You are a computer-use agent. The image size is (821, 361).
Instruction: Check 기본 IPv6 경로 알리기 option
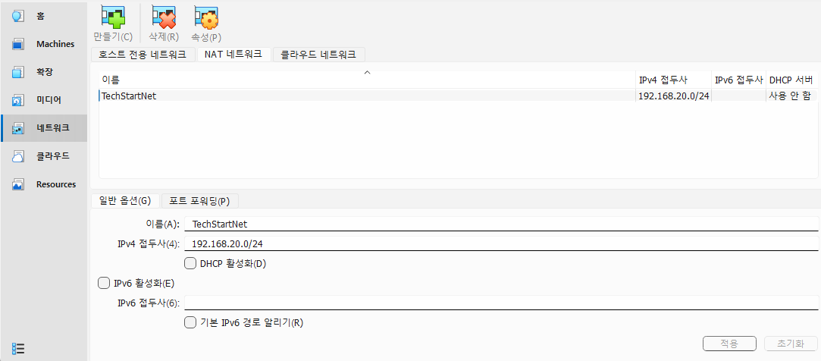(190, 322)
